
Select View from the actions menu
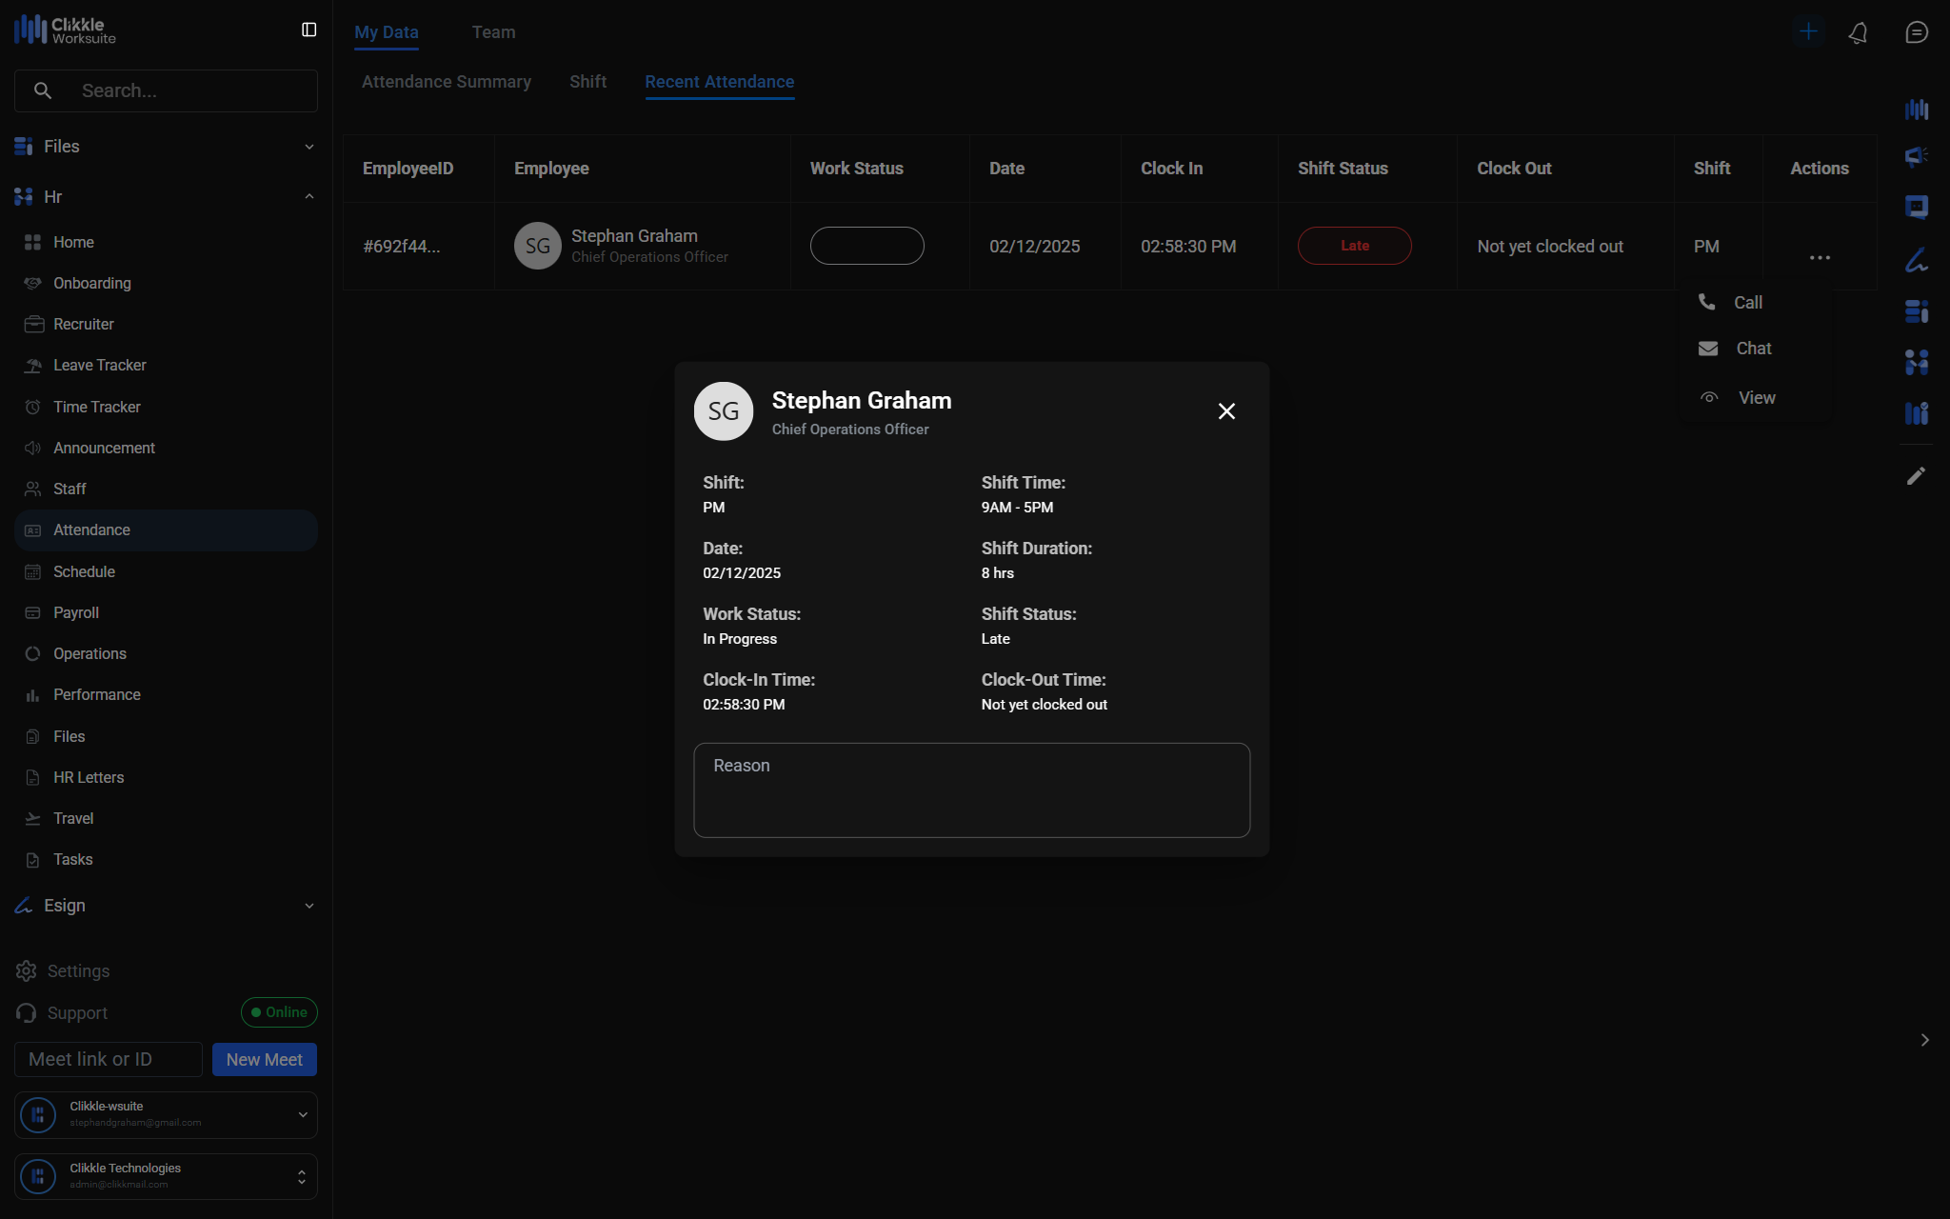click(x=1756, y=398)
